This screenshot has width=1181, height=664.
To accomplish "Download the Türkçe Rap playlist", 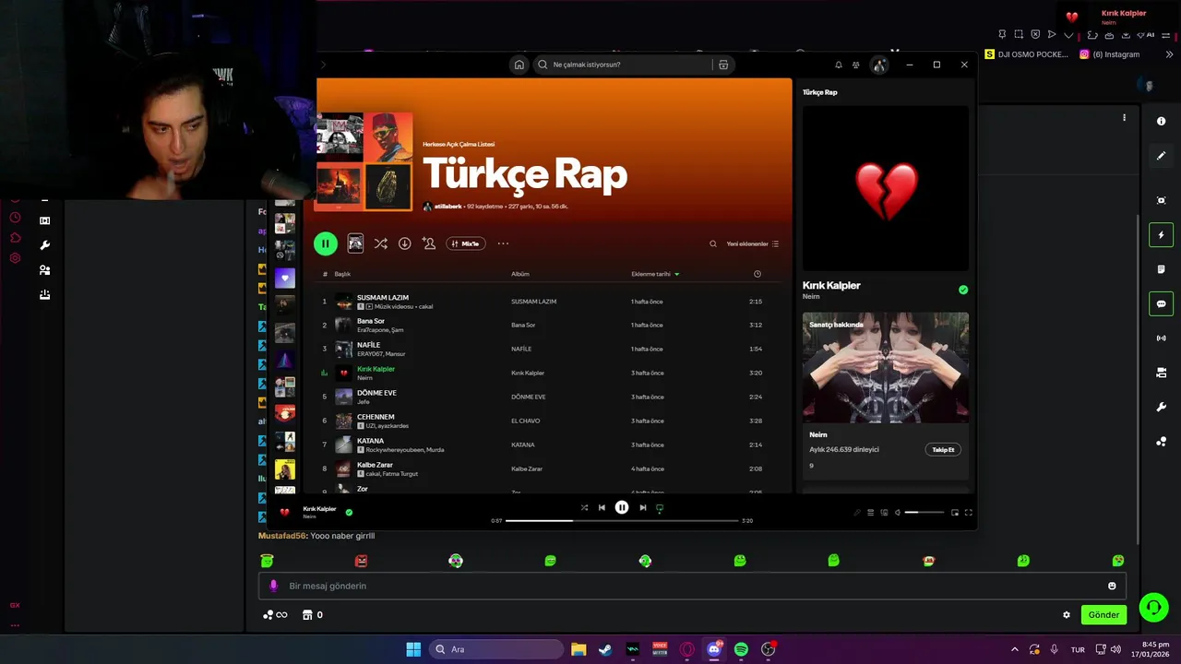I will tap(404, 243).
